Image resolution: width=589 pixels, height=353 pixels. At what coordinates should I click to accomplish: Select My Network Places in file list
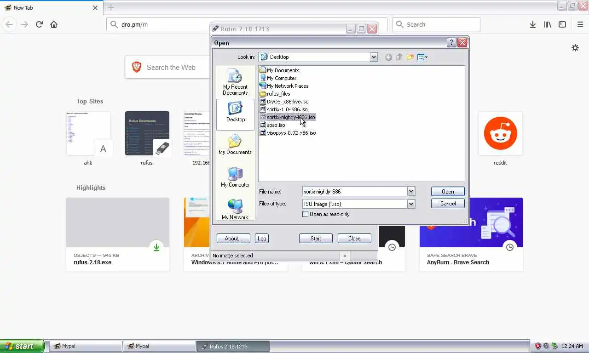coord(284,86)
